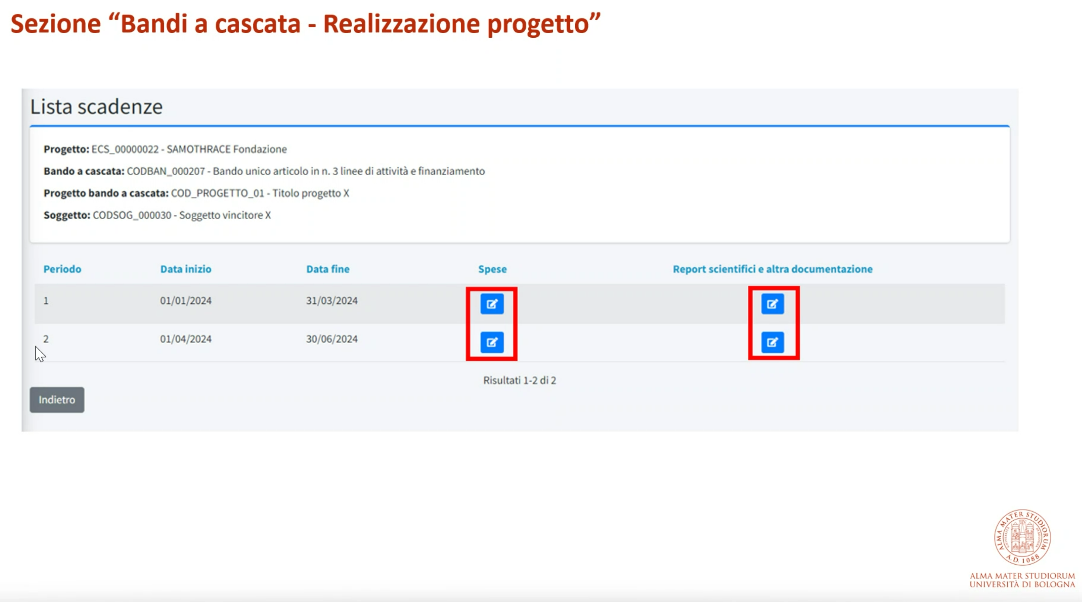
Task: Select the Spese column header
Action: [x=492, y=269]
